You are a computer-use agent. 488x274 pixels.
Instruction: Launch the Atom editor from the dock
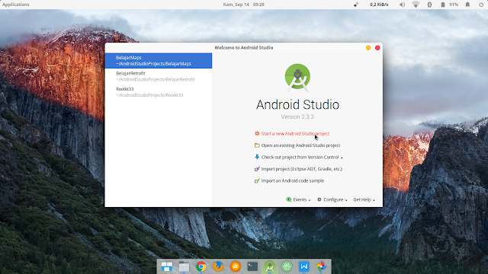point(287,266)
